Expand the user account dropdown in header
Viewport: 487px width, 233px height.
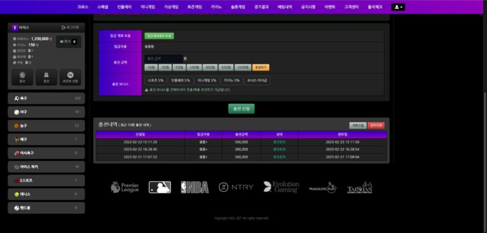tap(398, 7)
